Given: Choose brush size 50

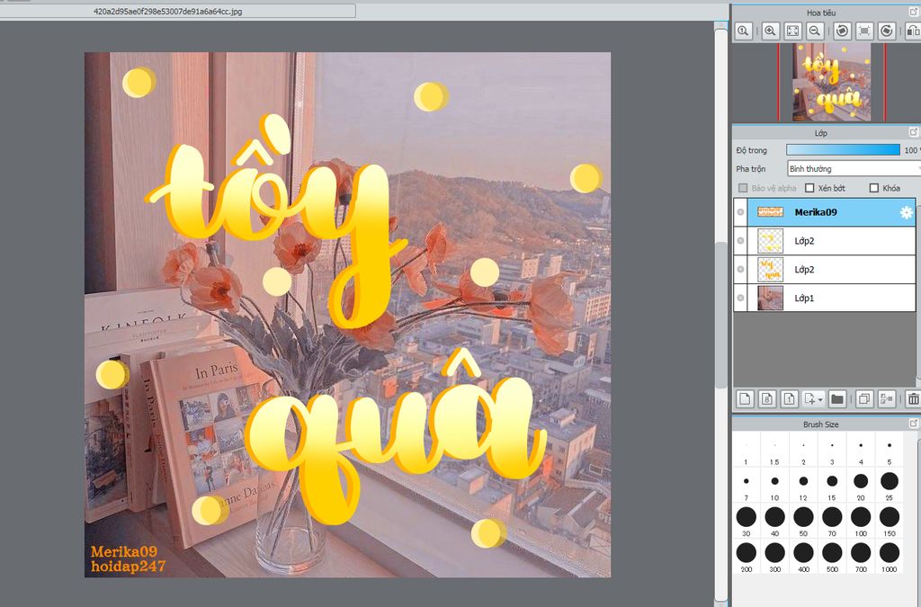Looking at the screenshot, I should click(803, 522).
